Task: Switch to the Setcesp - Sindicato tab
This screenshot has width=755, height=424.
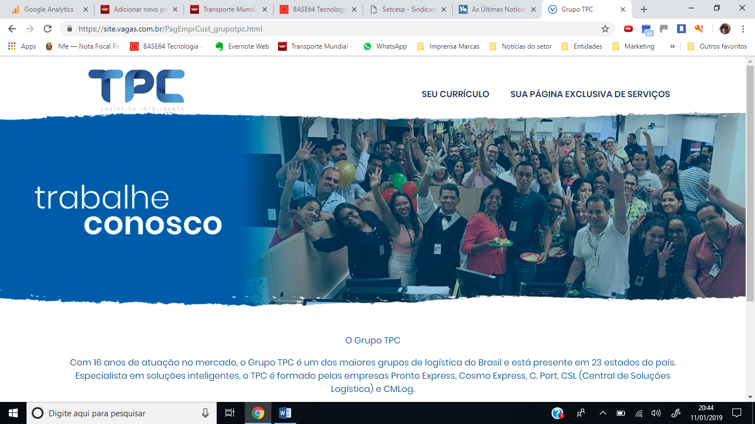Action: point(402,9)
